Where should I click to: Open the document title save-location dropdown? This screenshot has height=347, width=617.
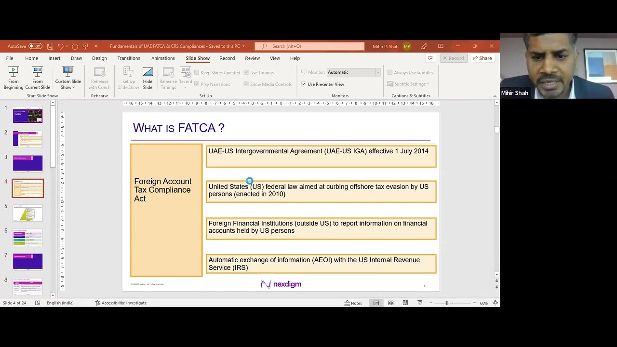[243, 46]
